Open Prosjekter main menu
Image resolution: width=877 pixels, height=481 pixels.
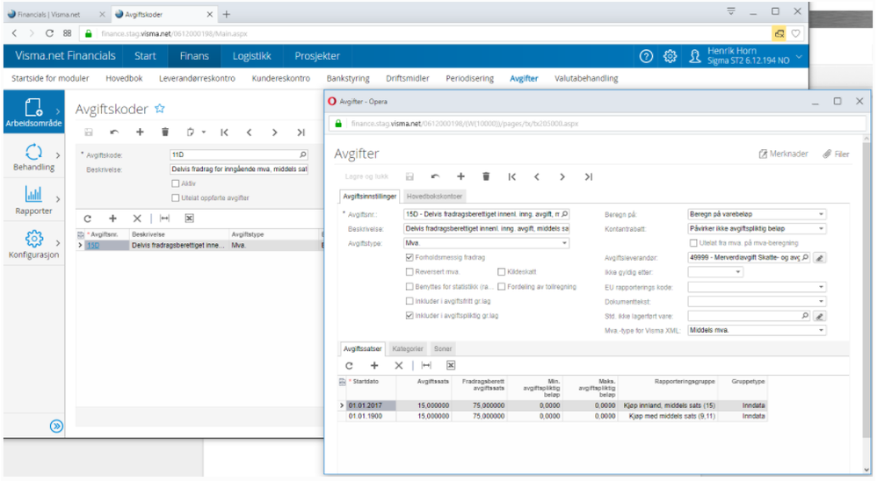317,56
